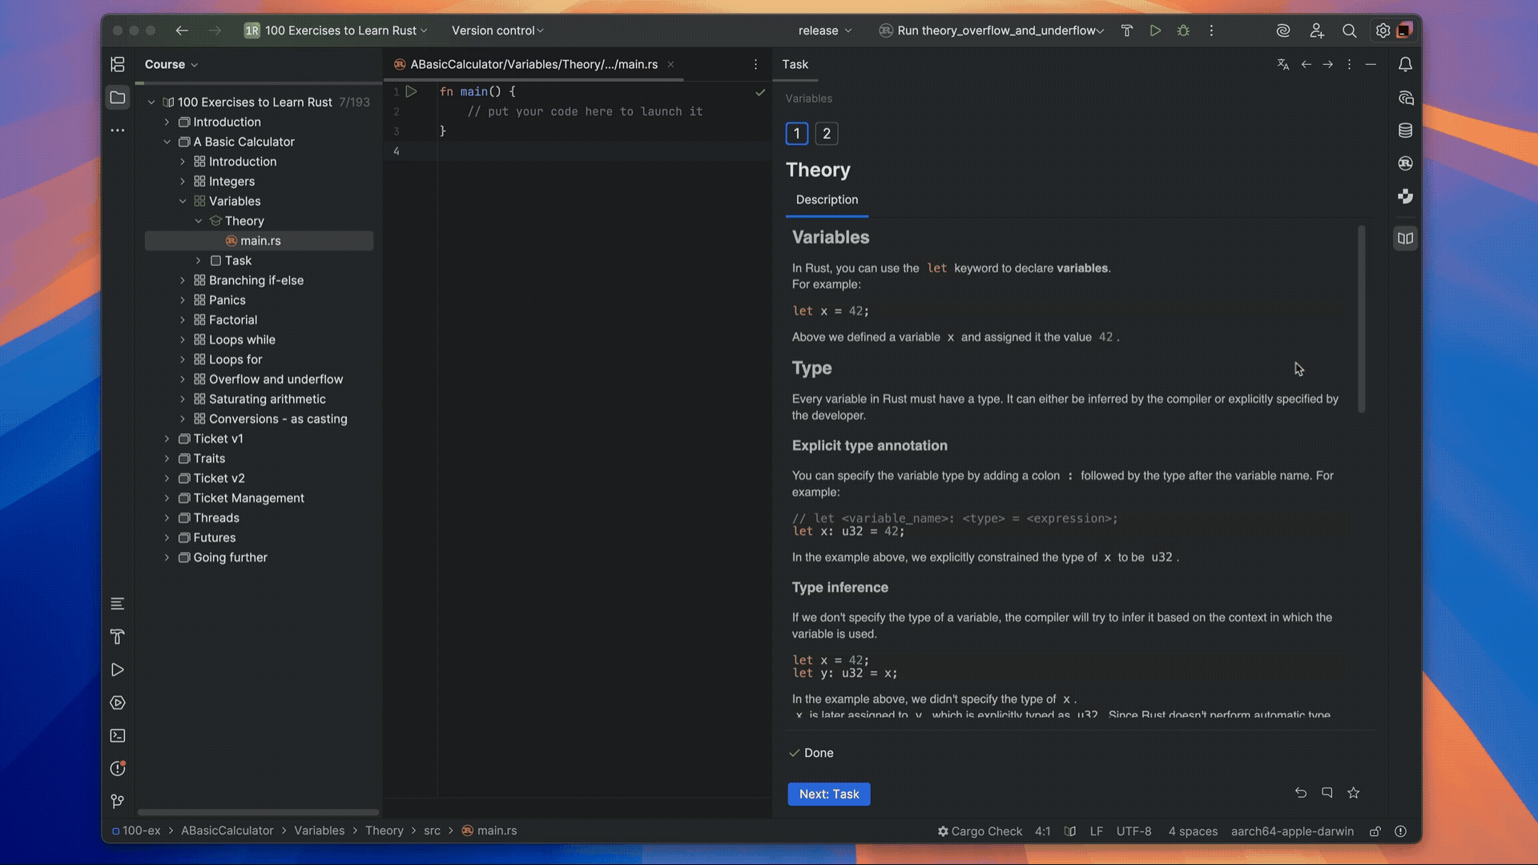Image resolution: width=1538 pixels, height=865 pixels.
Task: Click the Task description vertical scrollbar
Action: 1361,320
